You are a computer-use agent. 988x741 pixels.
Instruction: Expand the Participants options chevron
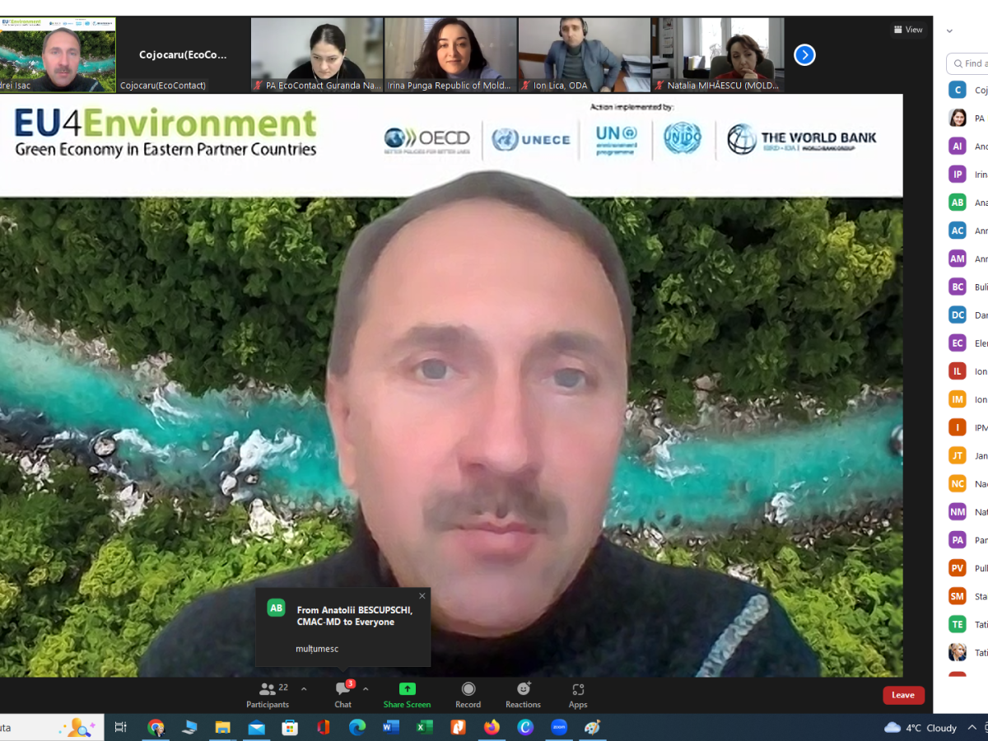(x=304, y=689)
